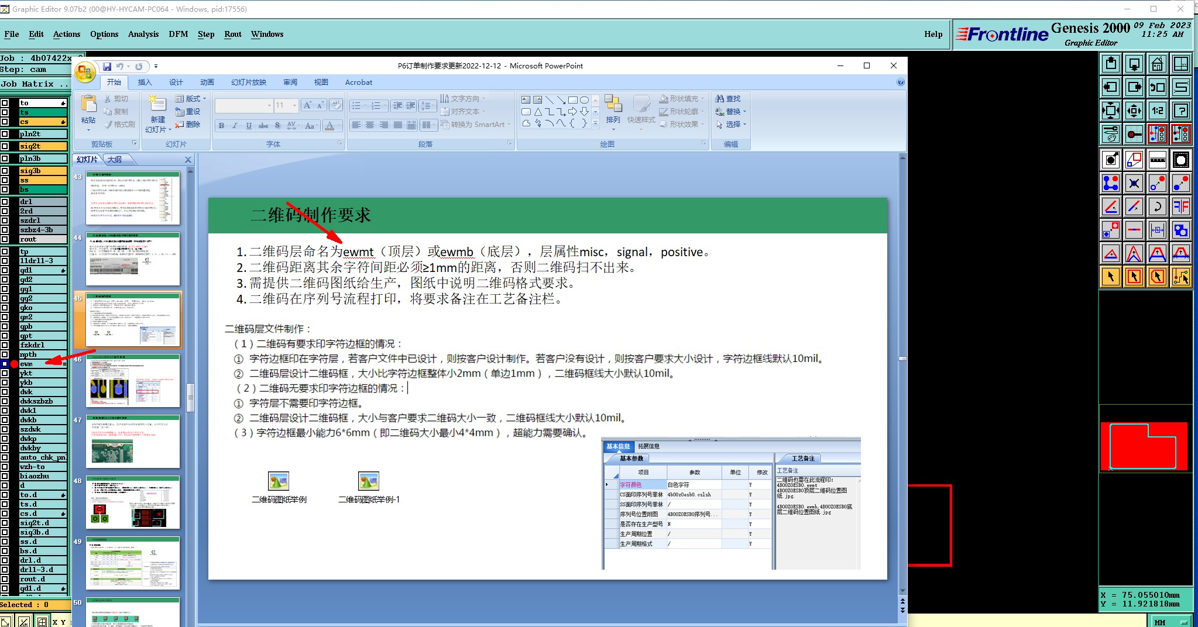Switch to the 插入 ribbon tab

click(x=145, y=82)
